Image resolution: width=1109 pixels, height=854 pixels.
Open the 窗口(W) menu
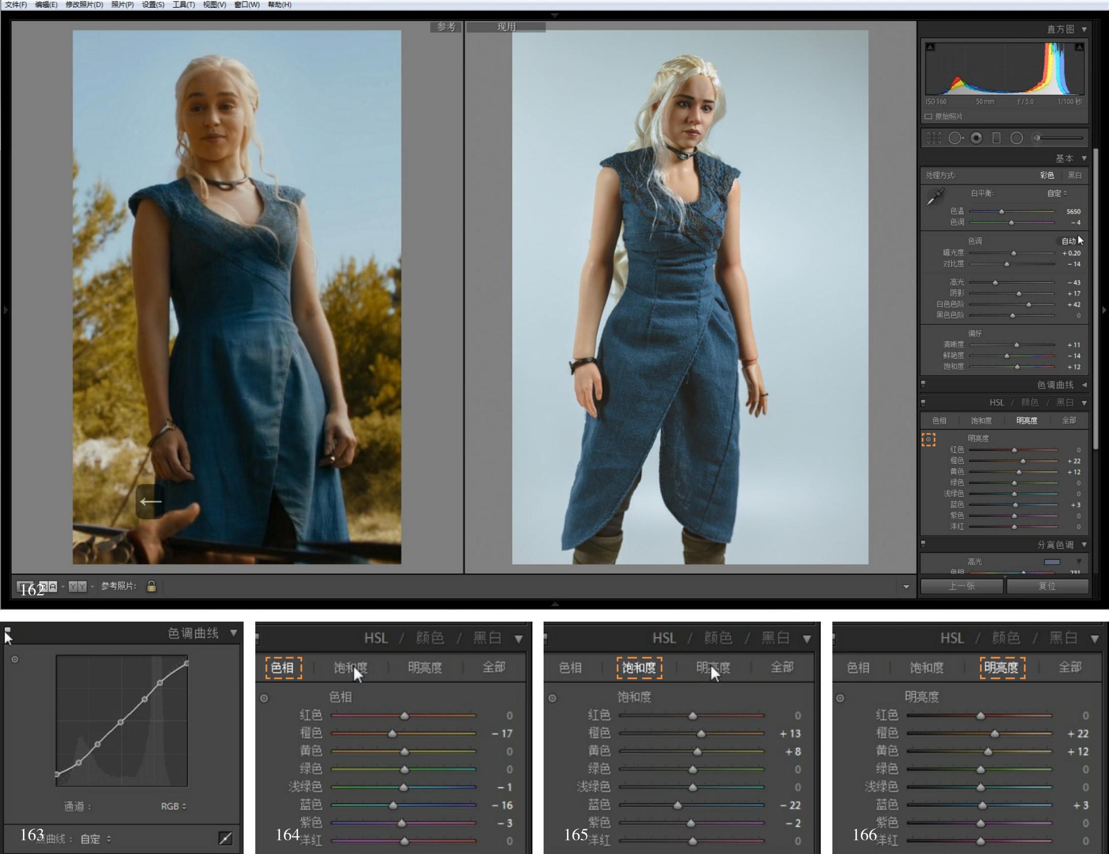(x=247, y=5)
